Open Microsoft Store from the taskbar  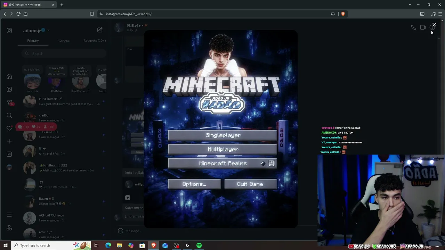coord(142,245)
